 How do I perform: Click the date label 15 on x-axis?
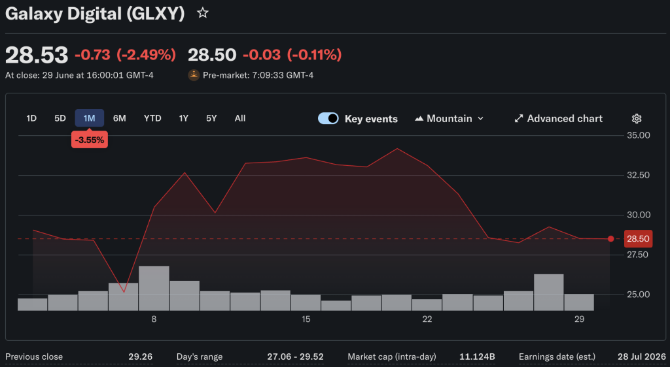pyautogui.click(x=306, y=319)
